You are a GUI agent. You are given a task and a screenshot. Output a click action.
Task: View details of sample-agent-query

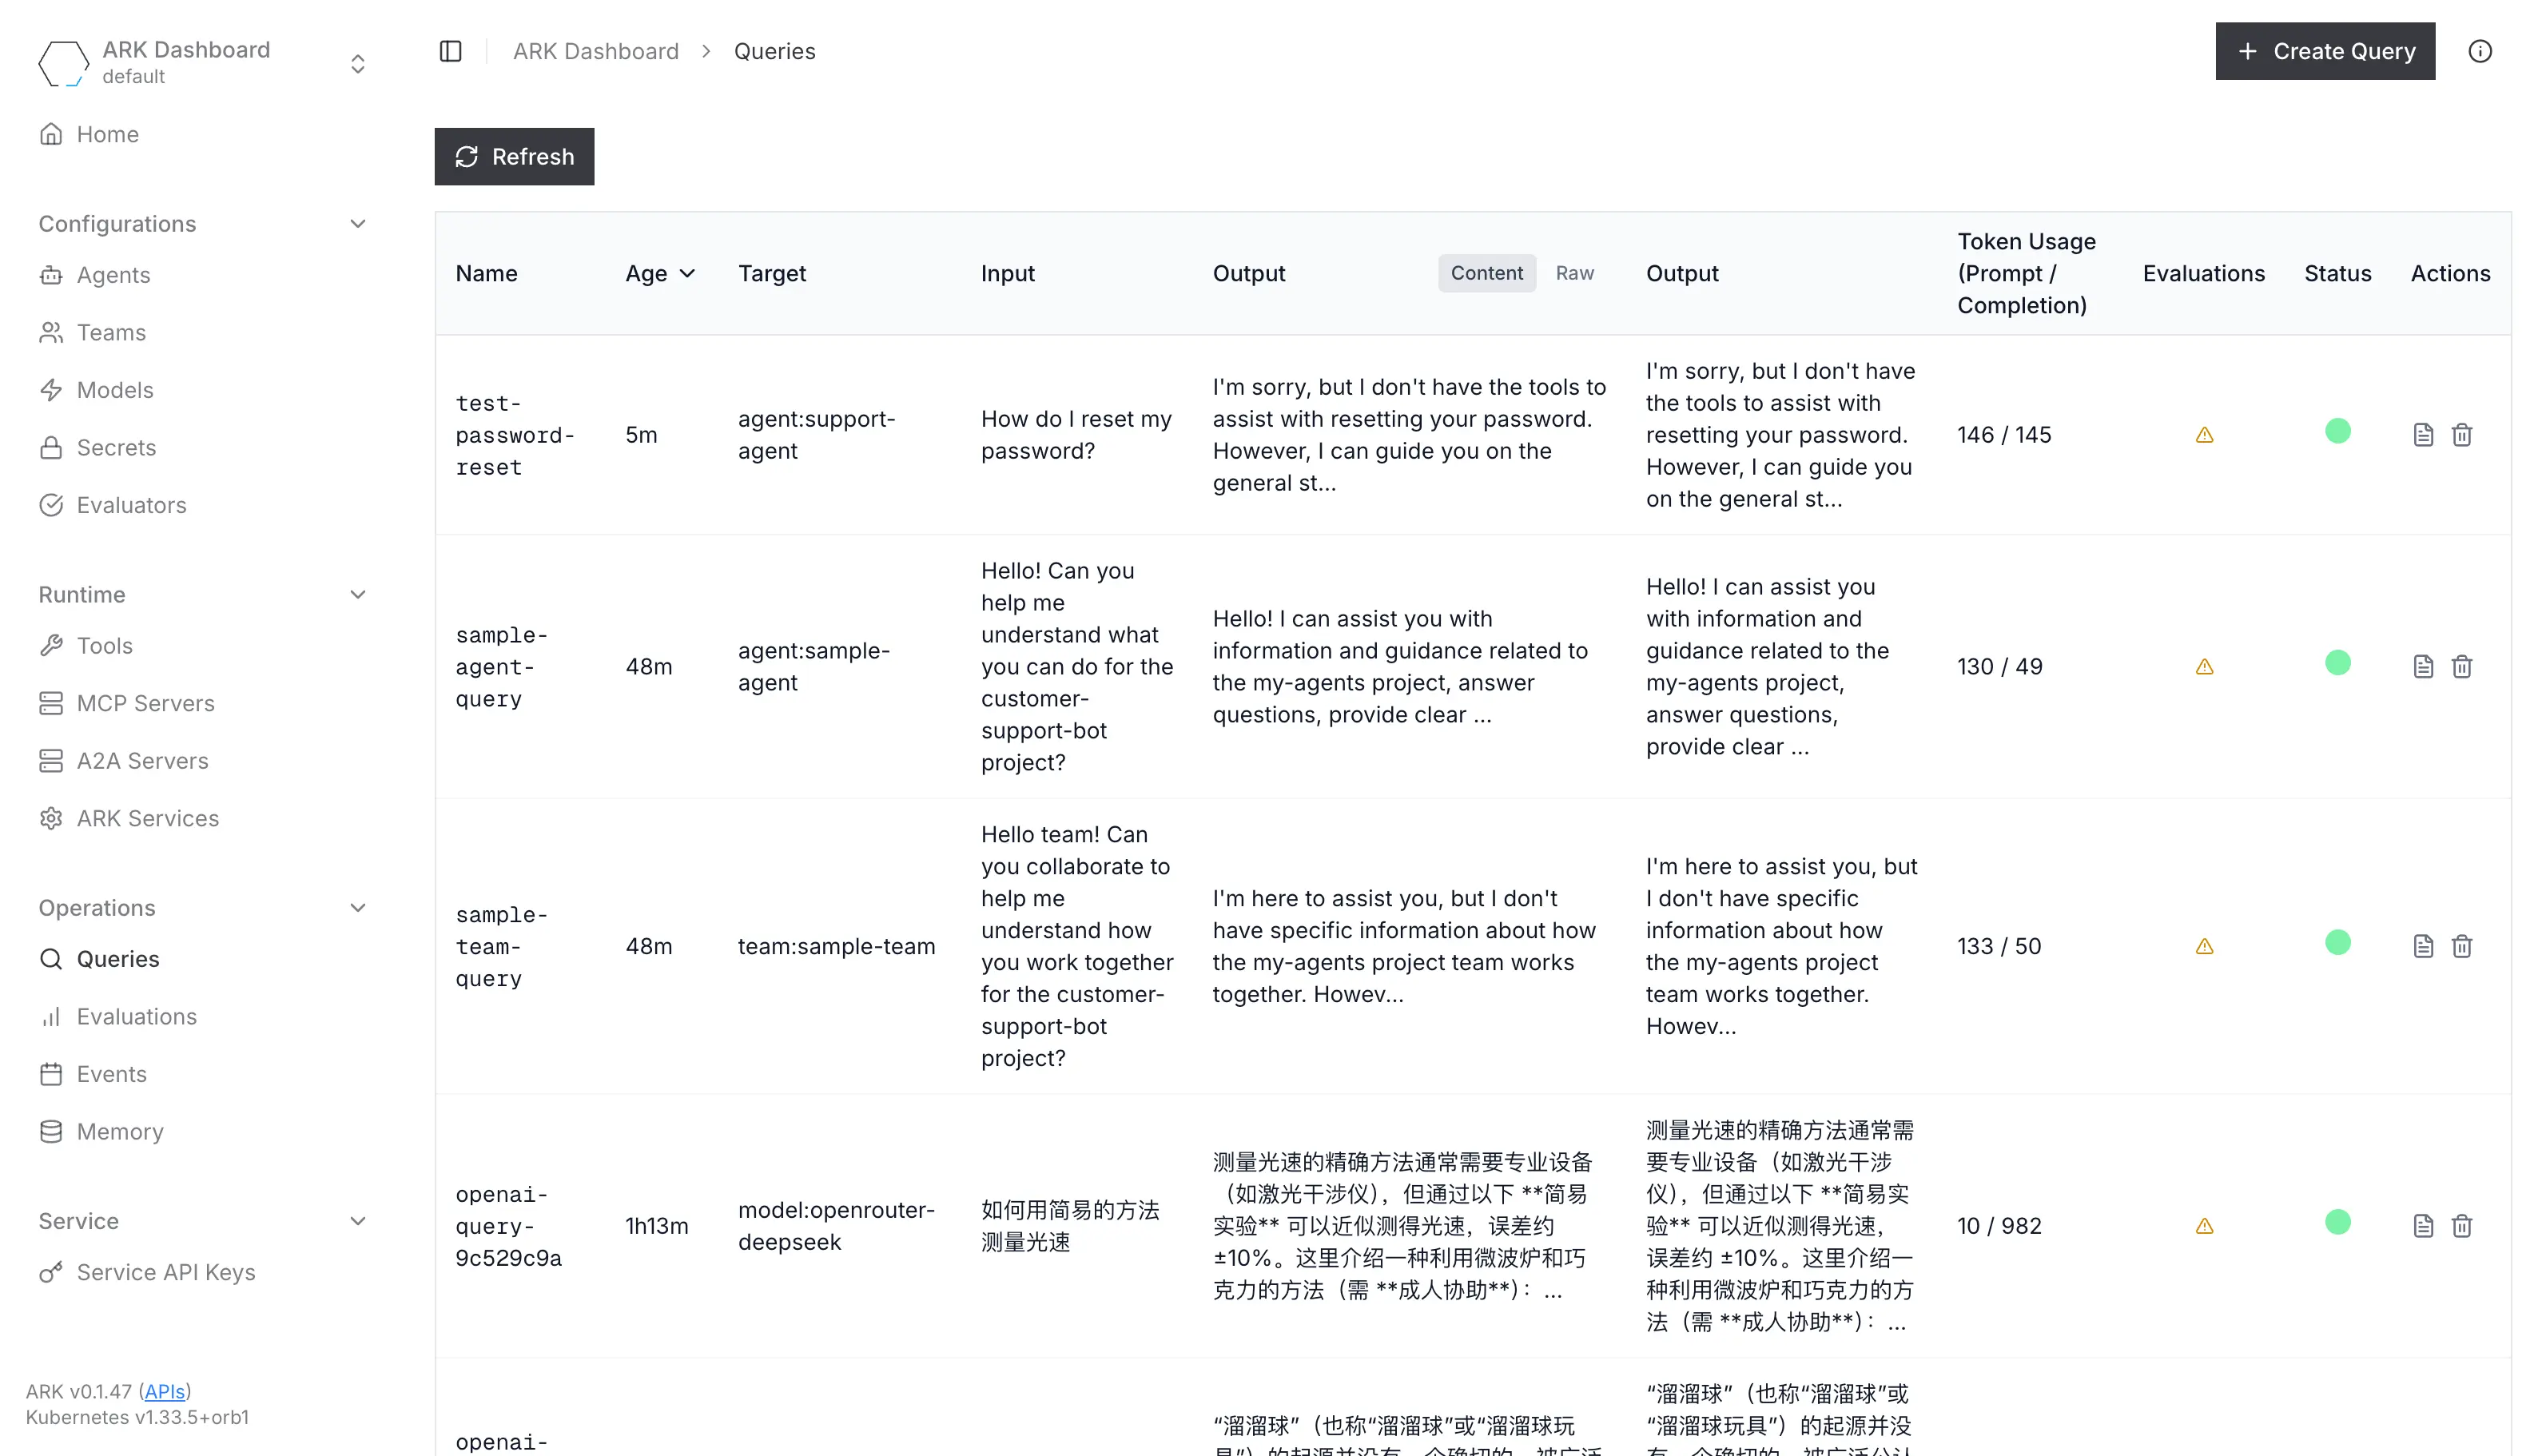2422,667
